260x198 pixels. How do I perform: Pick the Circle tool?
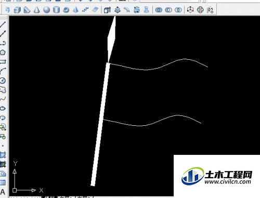[3, 81]
